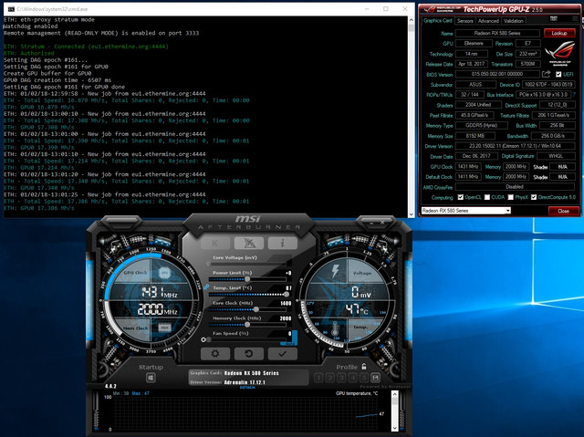
Task: Toggle PhysX checkbox in GPU-Z
Action: [x=511, y=197]
